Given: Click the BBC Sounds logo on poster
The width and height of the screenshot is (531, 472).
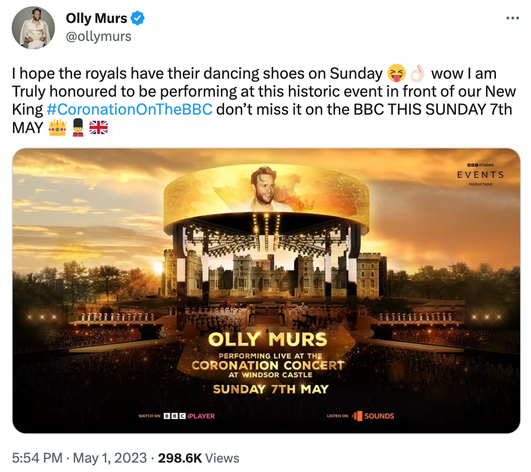Looking at the screenshot, I should click(373, 416).
